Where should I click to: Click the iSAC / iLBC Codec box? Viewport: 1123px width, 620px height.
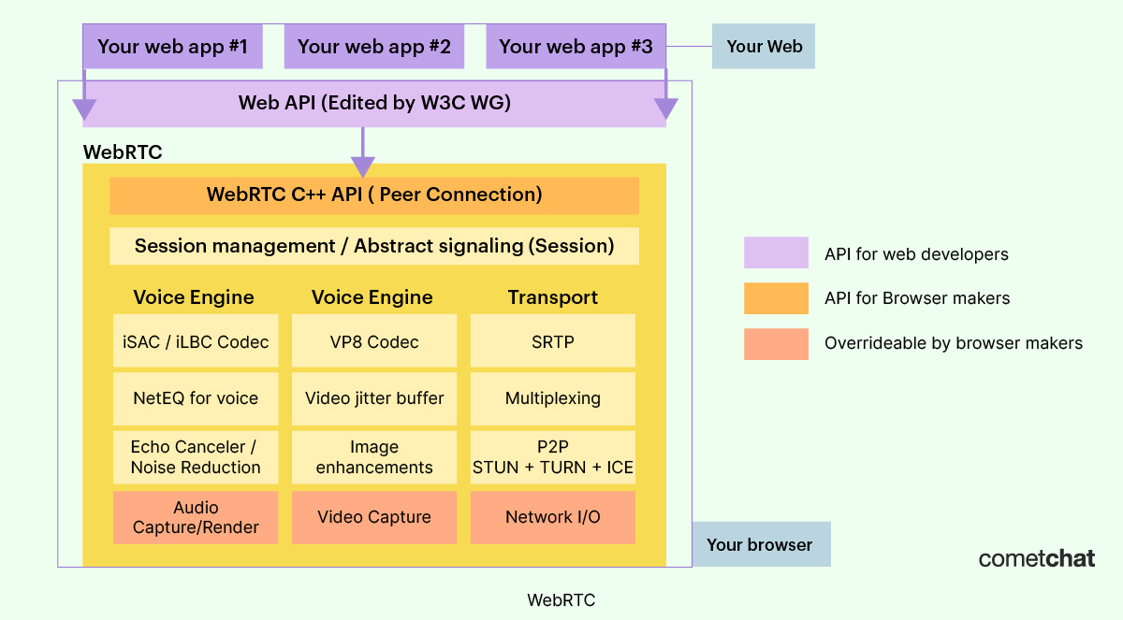click(x=196, y=341)
